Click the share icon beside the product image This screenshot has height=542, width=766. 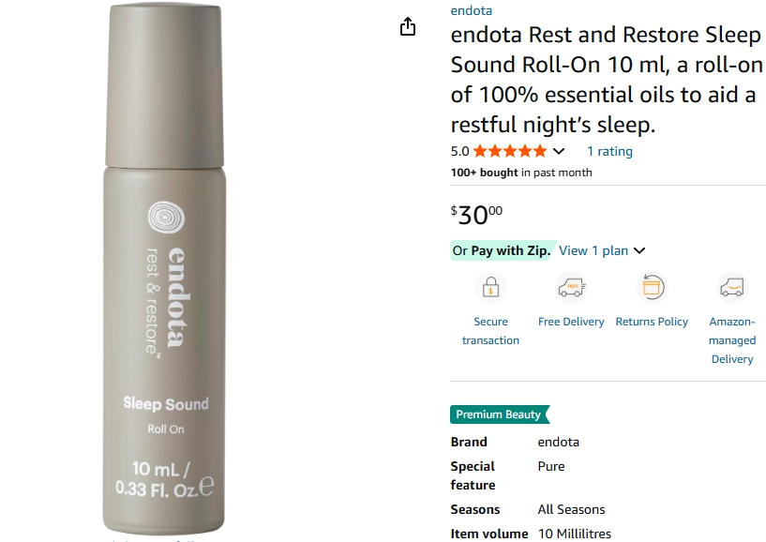(408, 26)
